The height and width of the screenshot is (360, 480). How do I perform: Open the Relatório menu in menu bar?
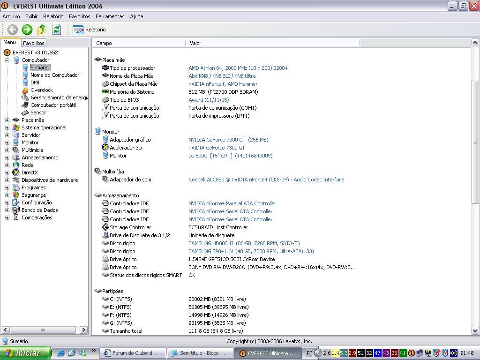[x=53, y=16]
